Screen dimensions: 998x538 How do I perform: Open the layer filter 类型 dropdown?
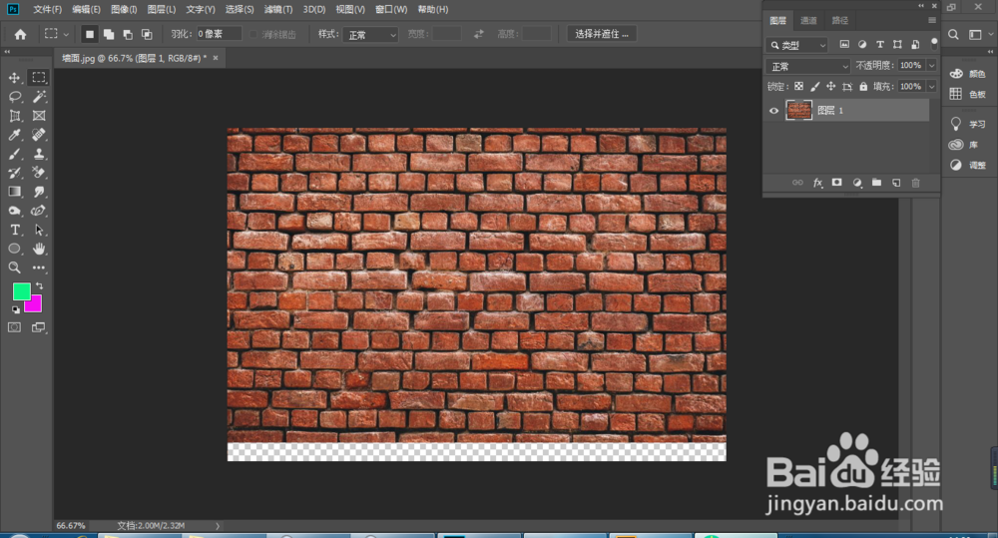coord(796,45)
